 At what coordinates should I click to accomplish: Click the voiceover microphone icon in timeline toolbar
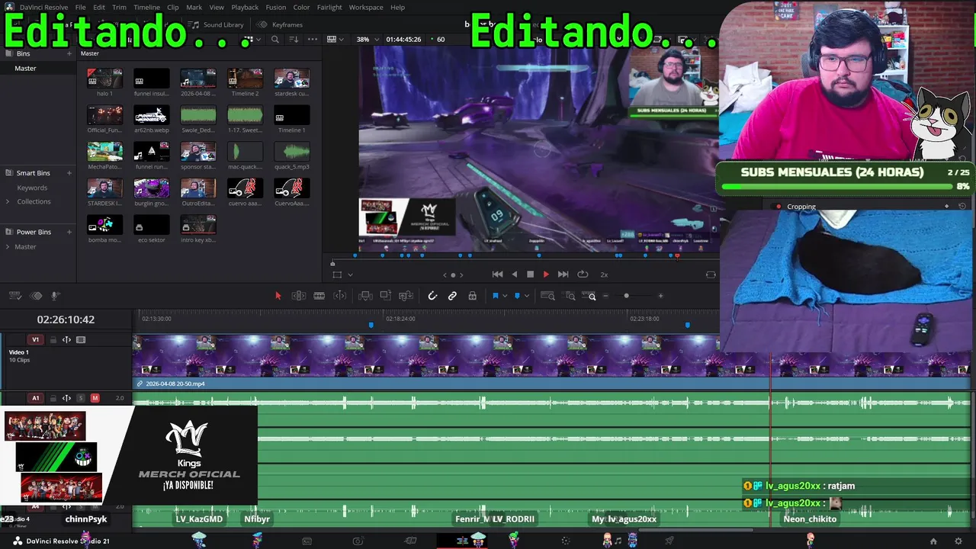point(56,296)
